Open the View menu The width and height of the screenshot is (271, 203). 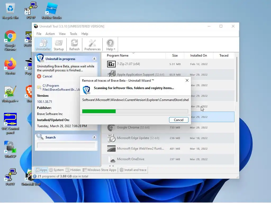click(x=62, y=34)
